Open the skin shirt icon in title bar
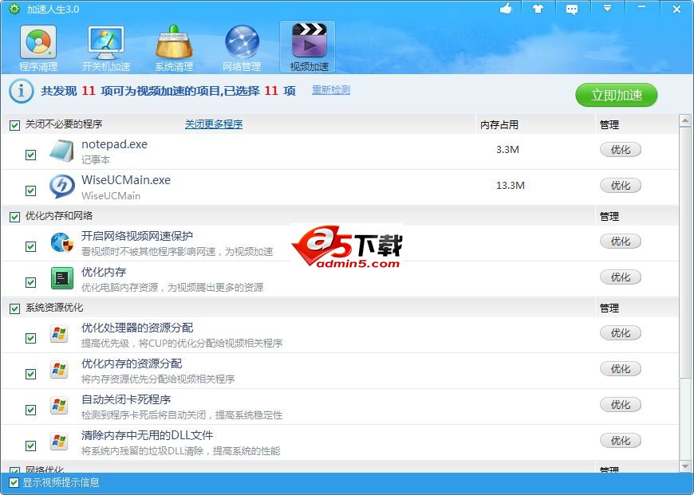 pyautogui.click(x=538, y=9)
